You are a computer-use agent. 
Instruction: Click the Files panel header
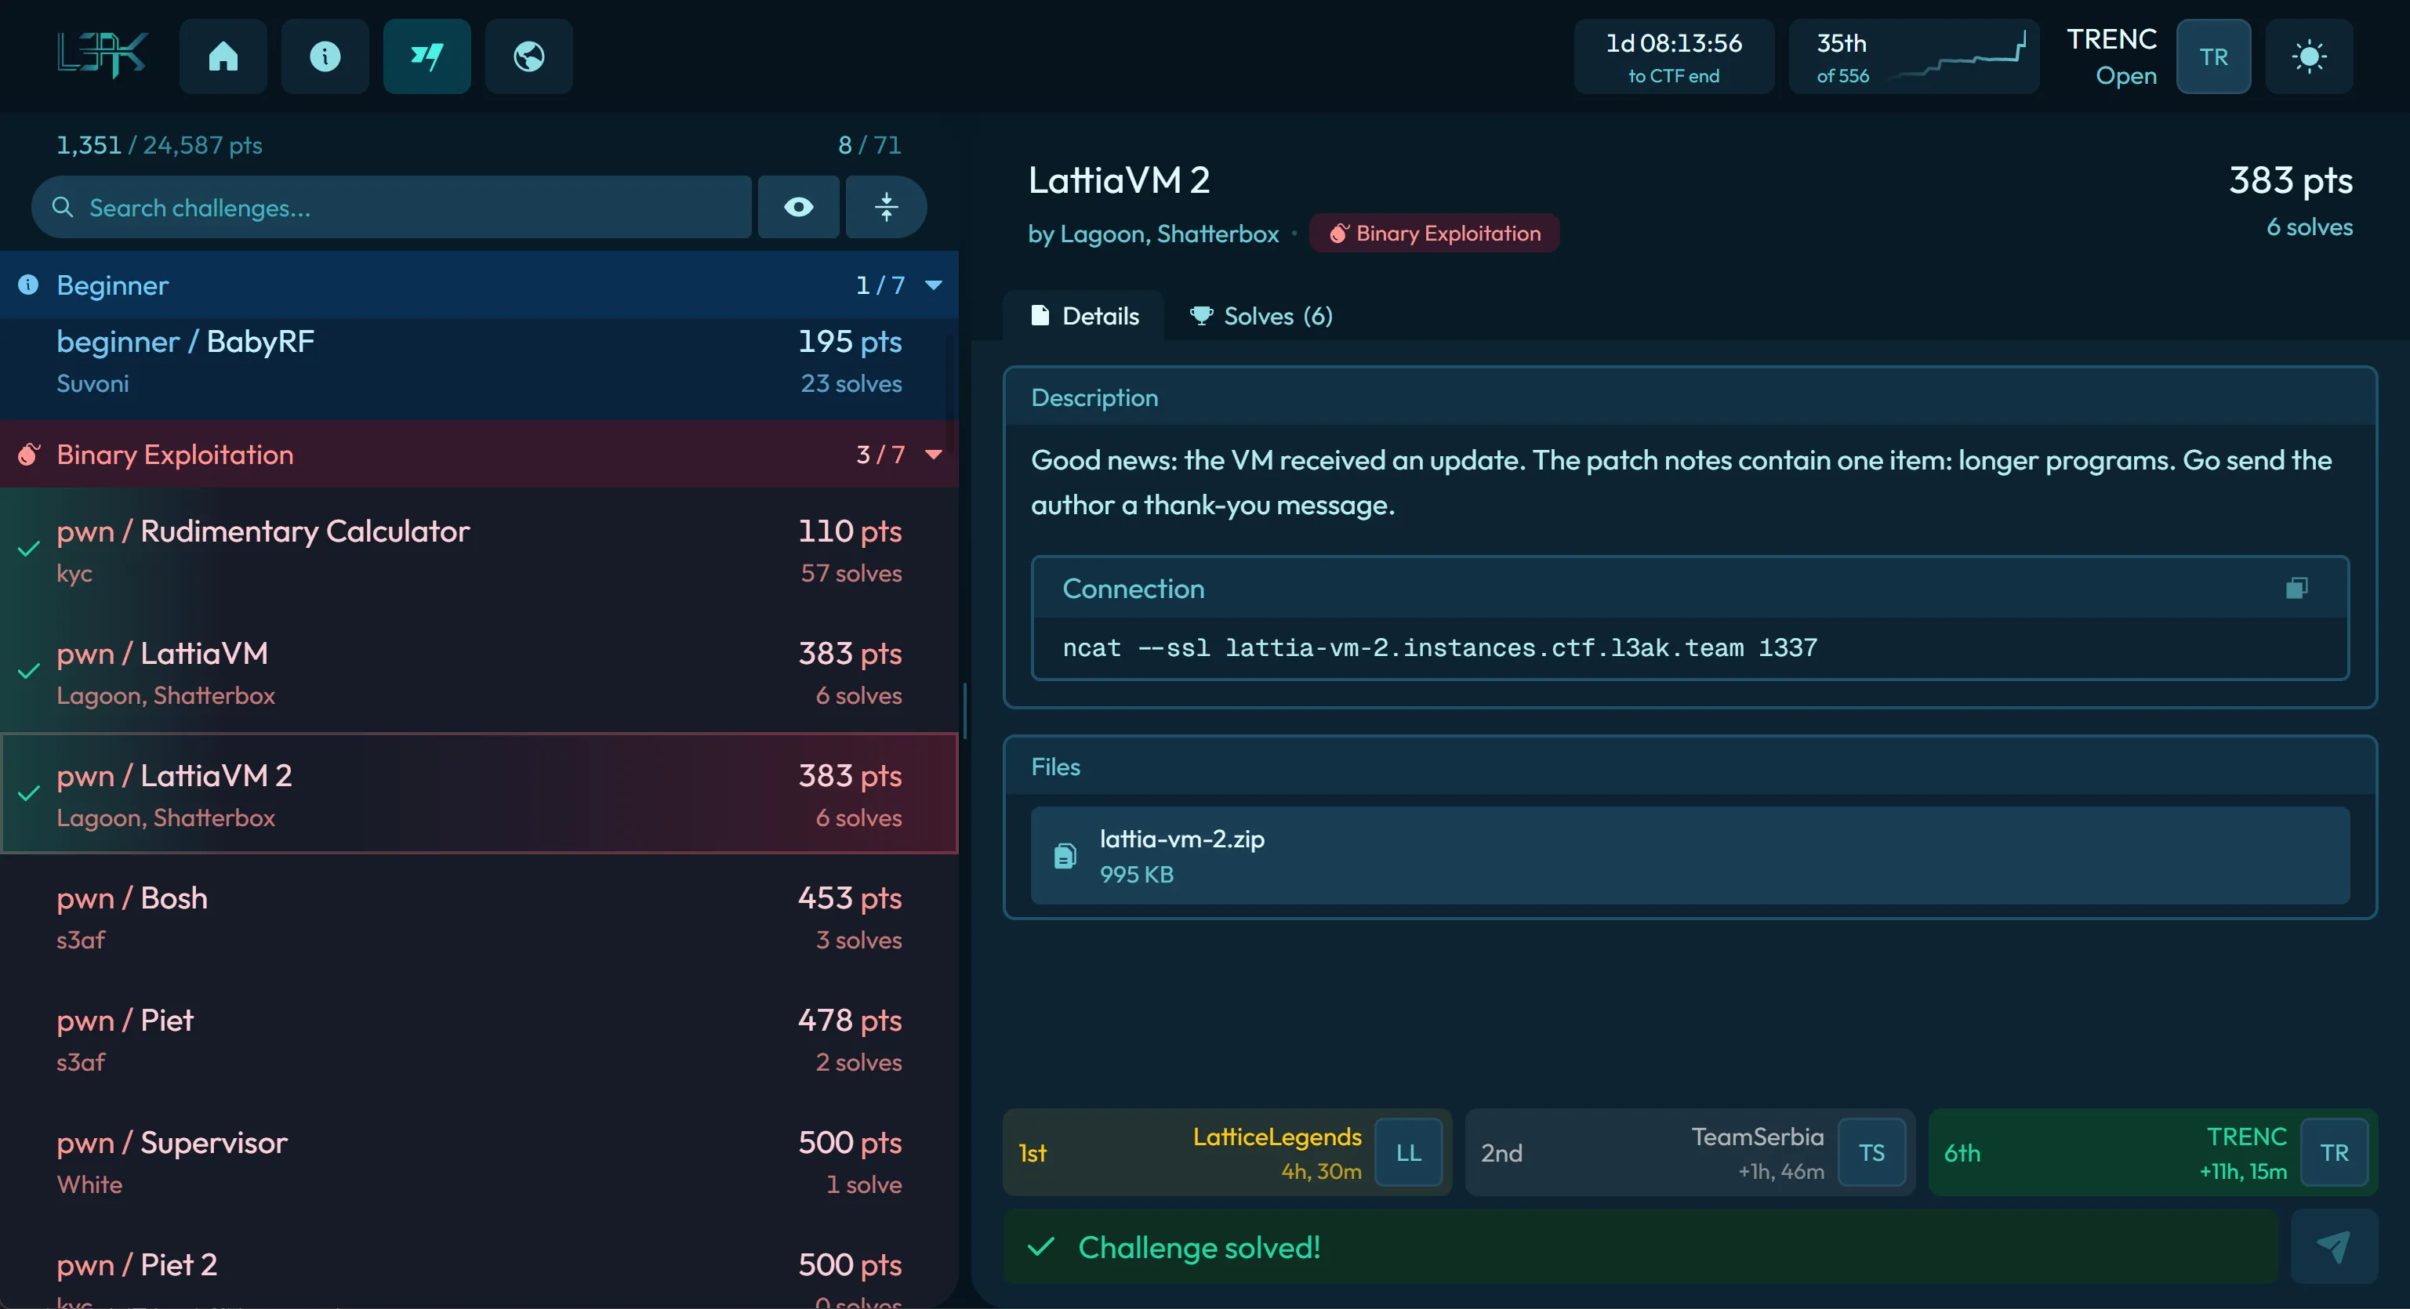click(x=1690, y=767)
